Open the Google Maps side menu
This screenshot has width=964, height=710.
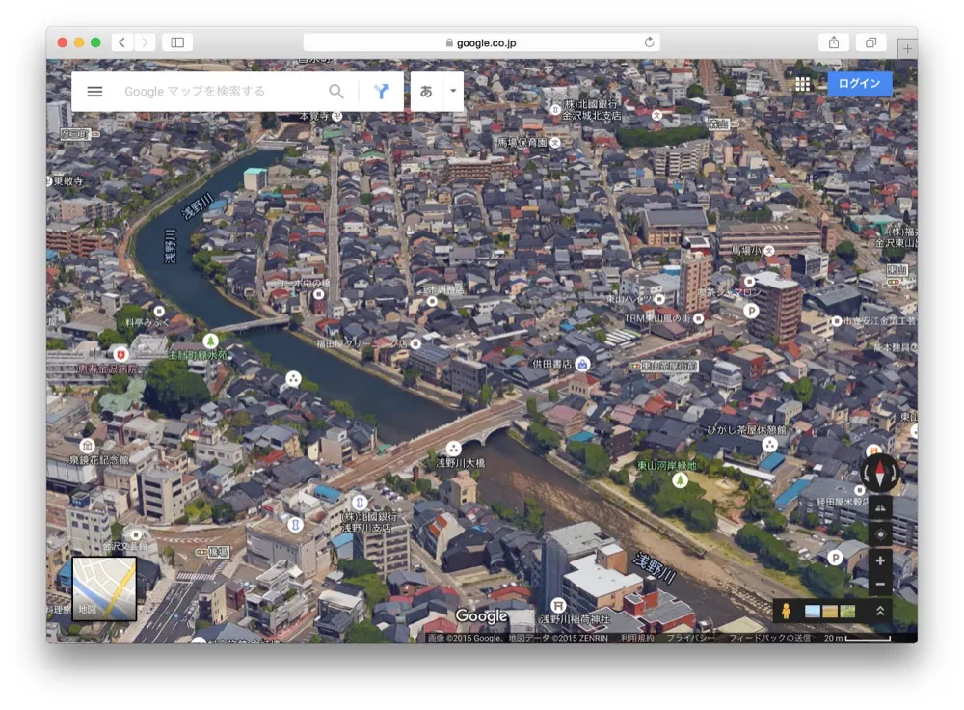click(94, 91)
